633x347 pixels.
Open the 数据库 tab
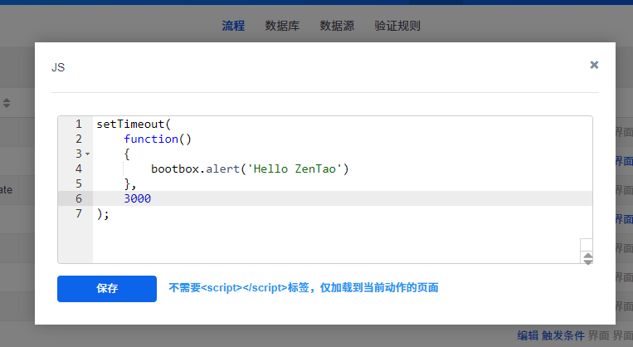pos(282,26)
